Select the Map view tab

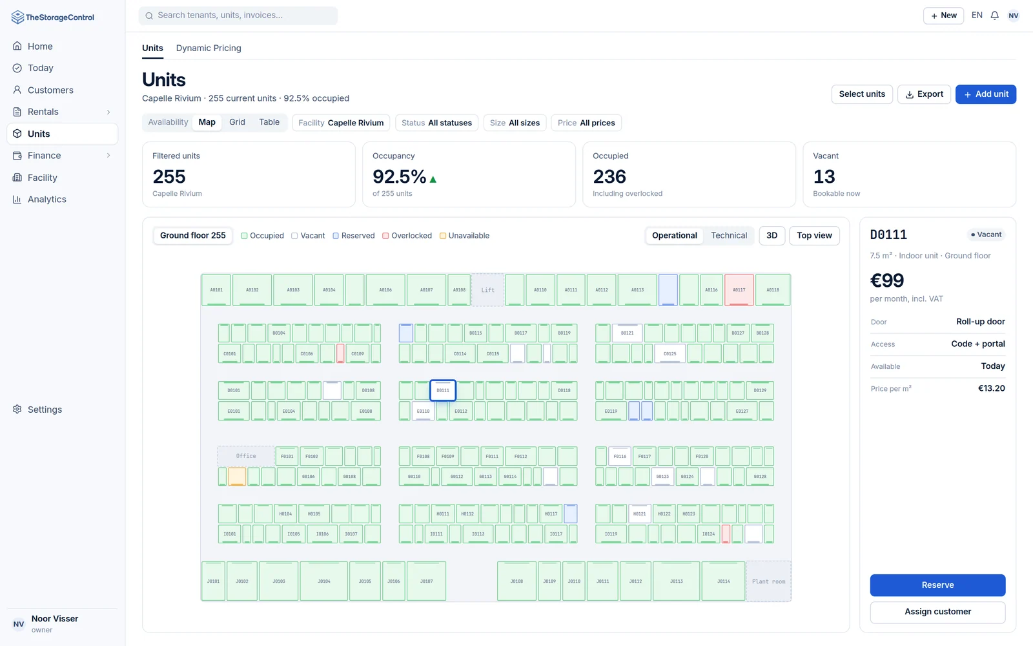point(207,122)
